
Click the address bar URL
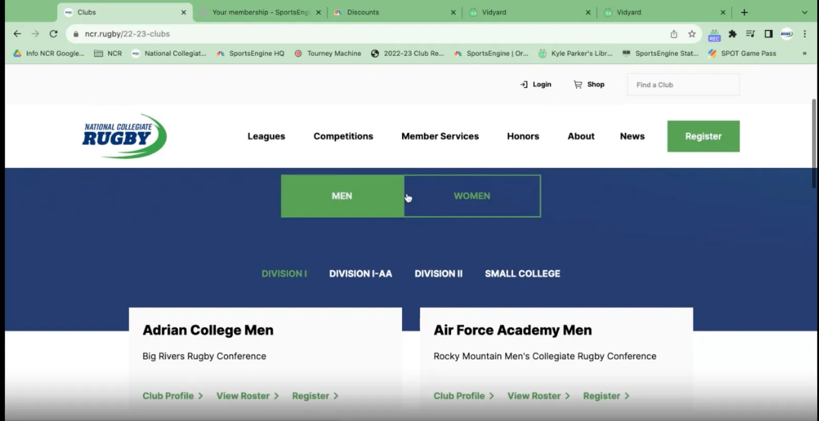pos(127,34)
